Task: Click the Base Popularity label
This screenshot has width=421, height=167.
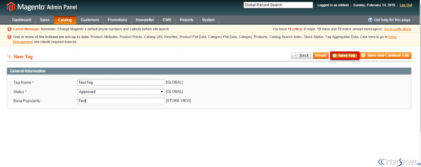Action: [27, 101]
